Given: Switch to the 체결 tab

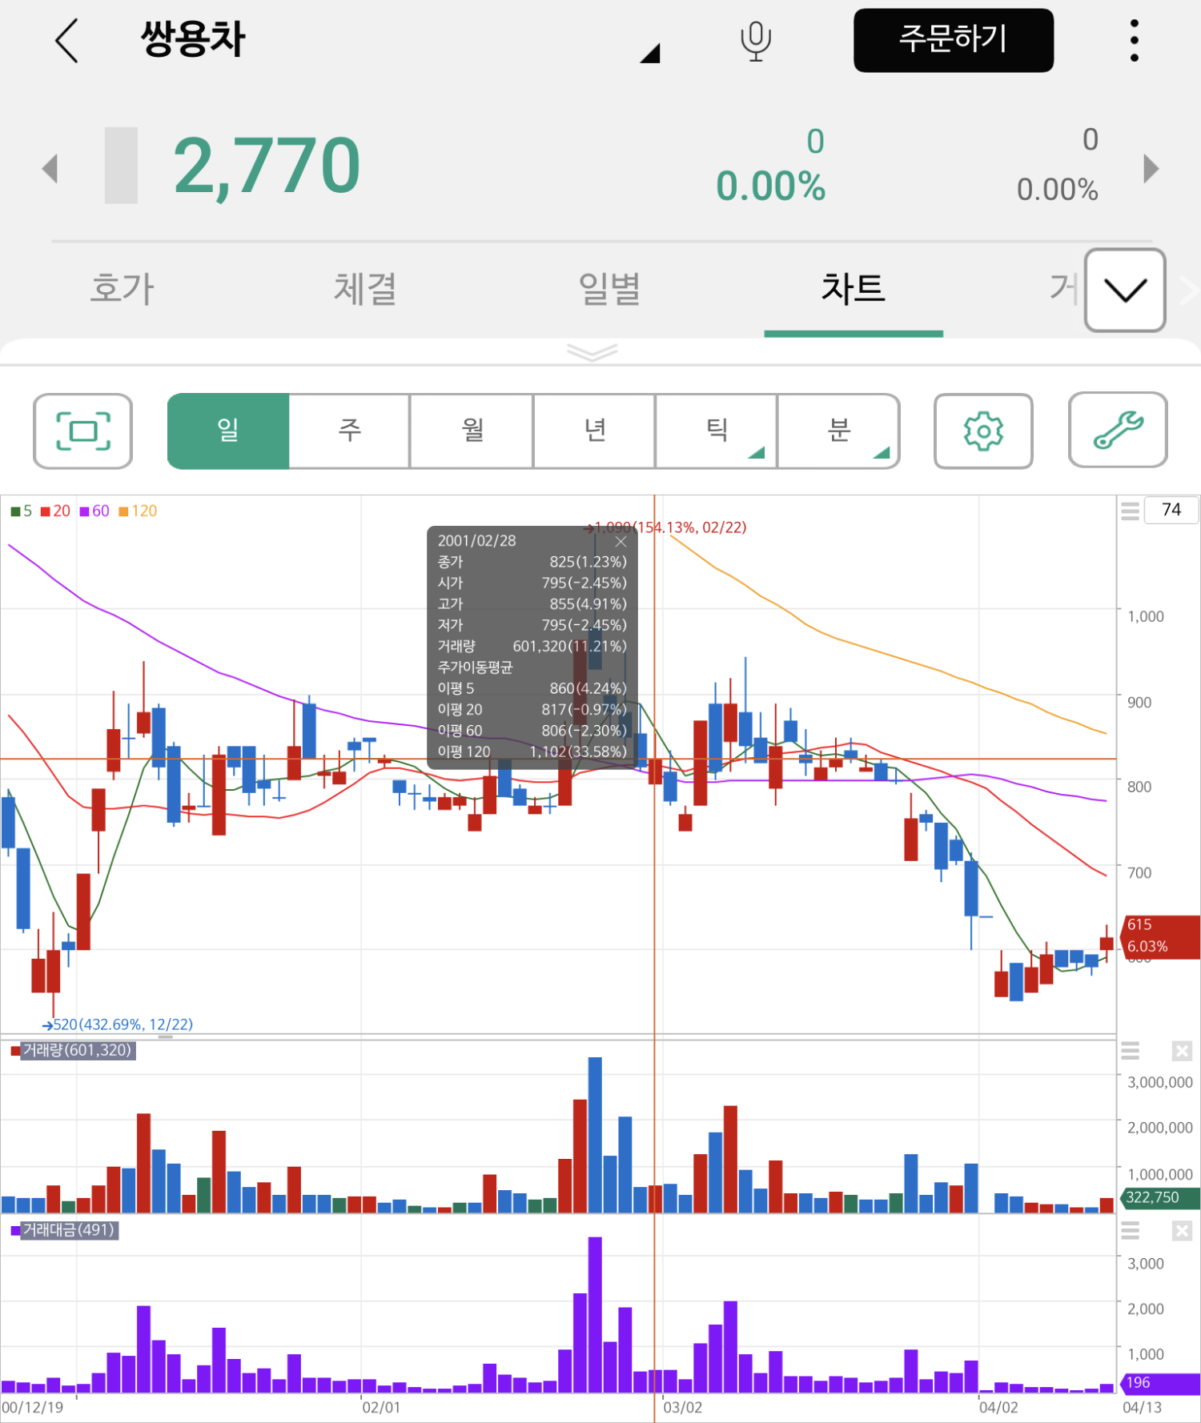Looking at the screenshot, I should (365, 288).
